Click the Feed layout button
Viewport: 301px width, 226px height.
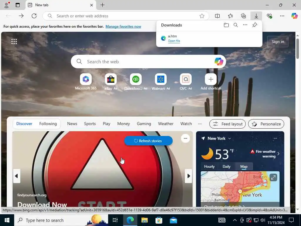click(x=228, y=124)
